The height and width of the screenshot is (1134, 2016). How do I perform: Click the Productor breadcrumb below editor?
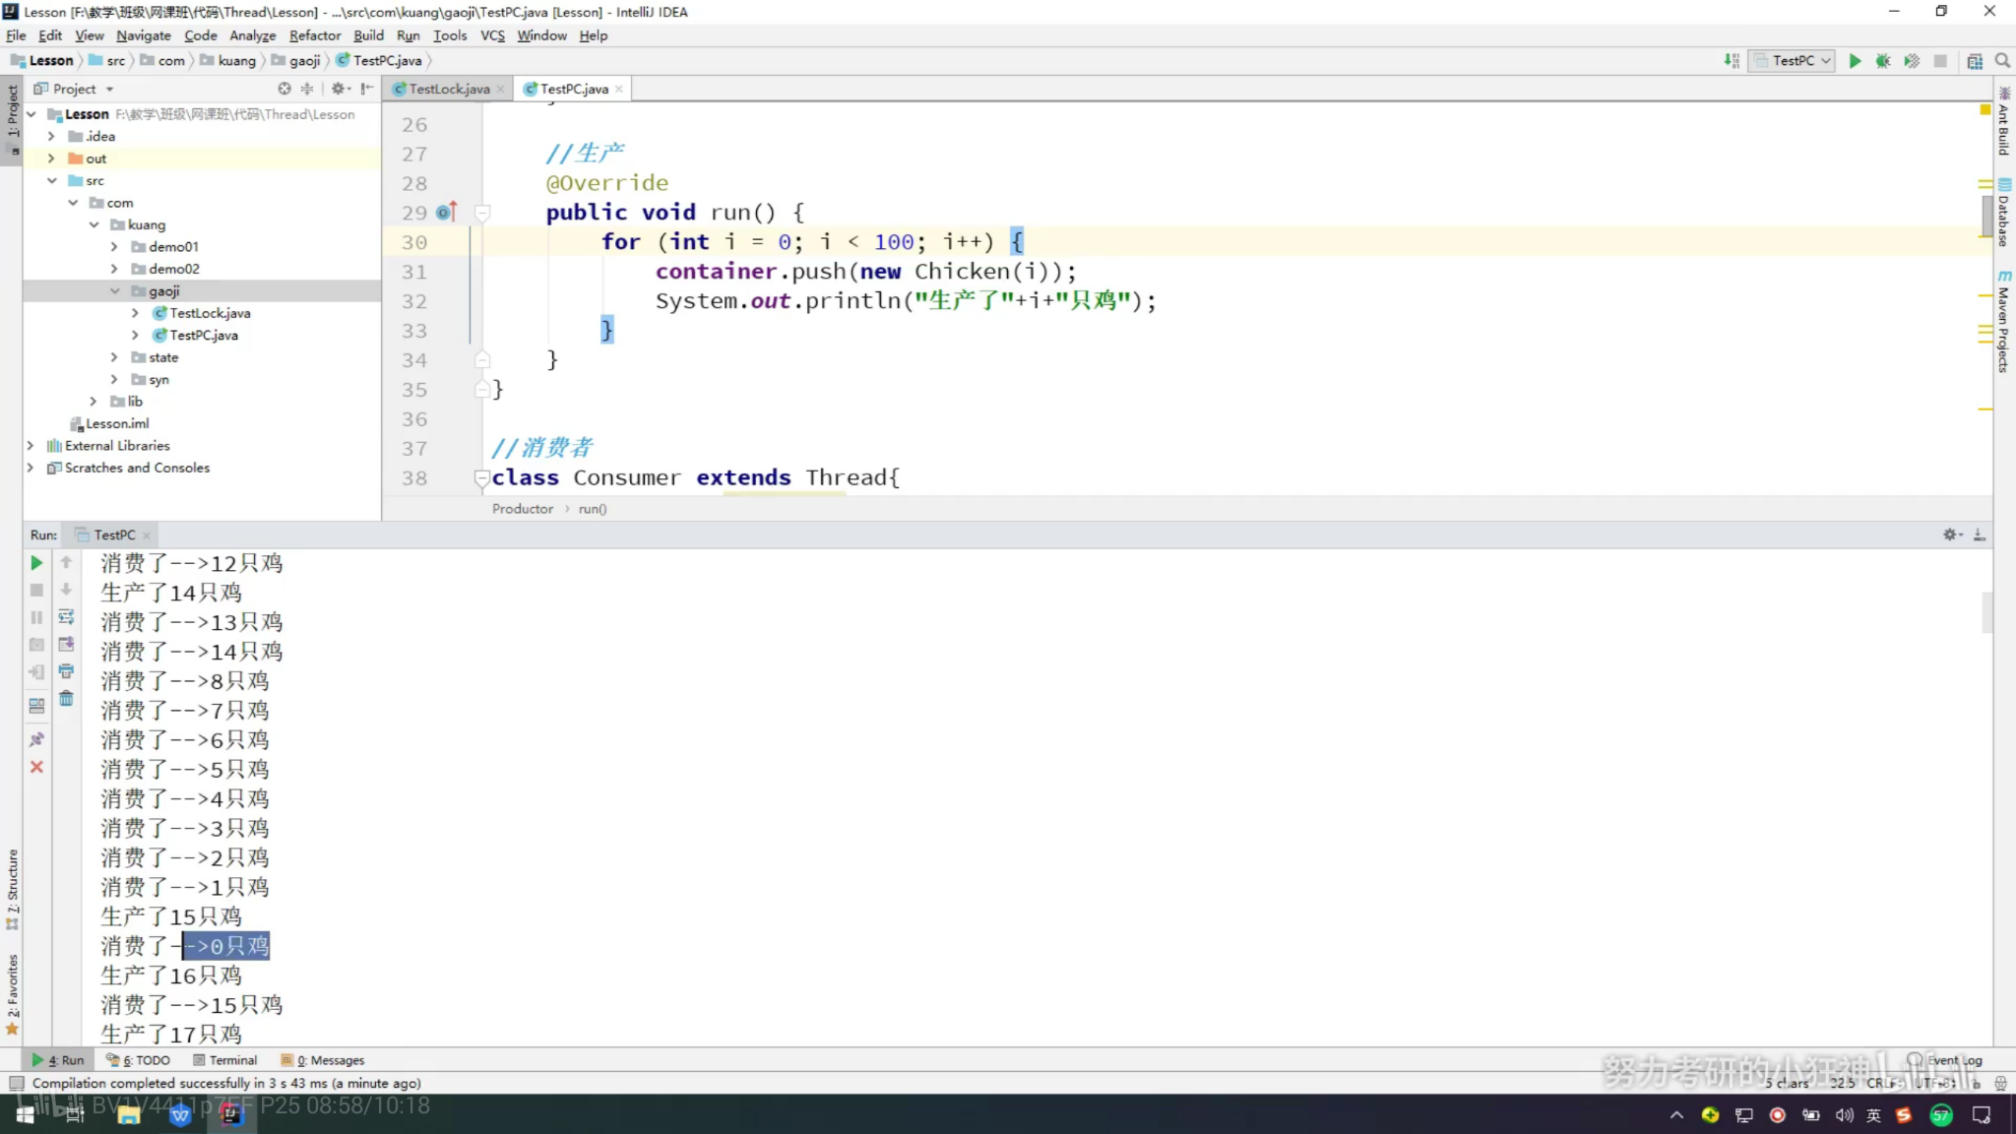pos(522,509)
